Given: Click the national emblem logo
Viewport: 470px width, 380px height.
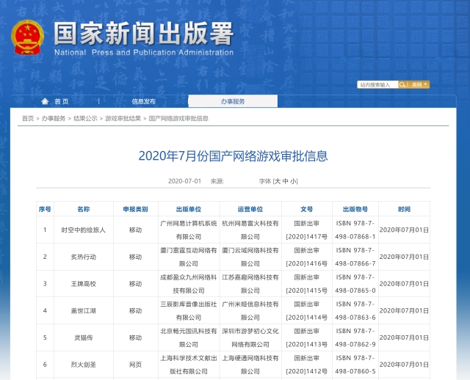Looking at the screenshot, I should pyautogui.click(x=26, y=36).
